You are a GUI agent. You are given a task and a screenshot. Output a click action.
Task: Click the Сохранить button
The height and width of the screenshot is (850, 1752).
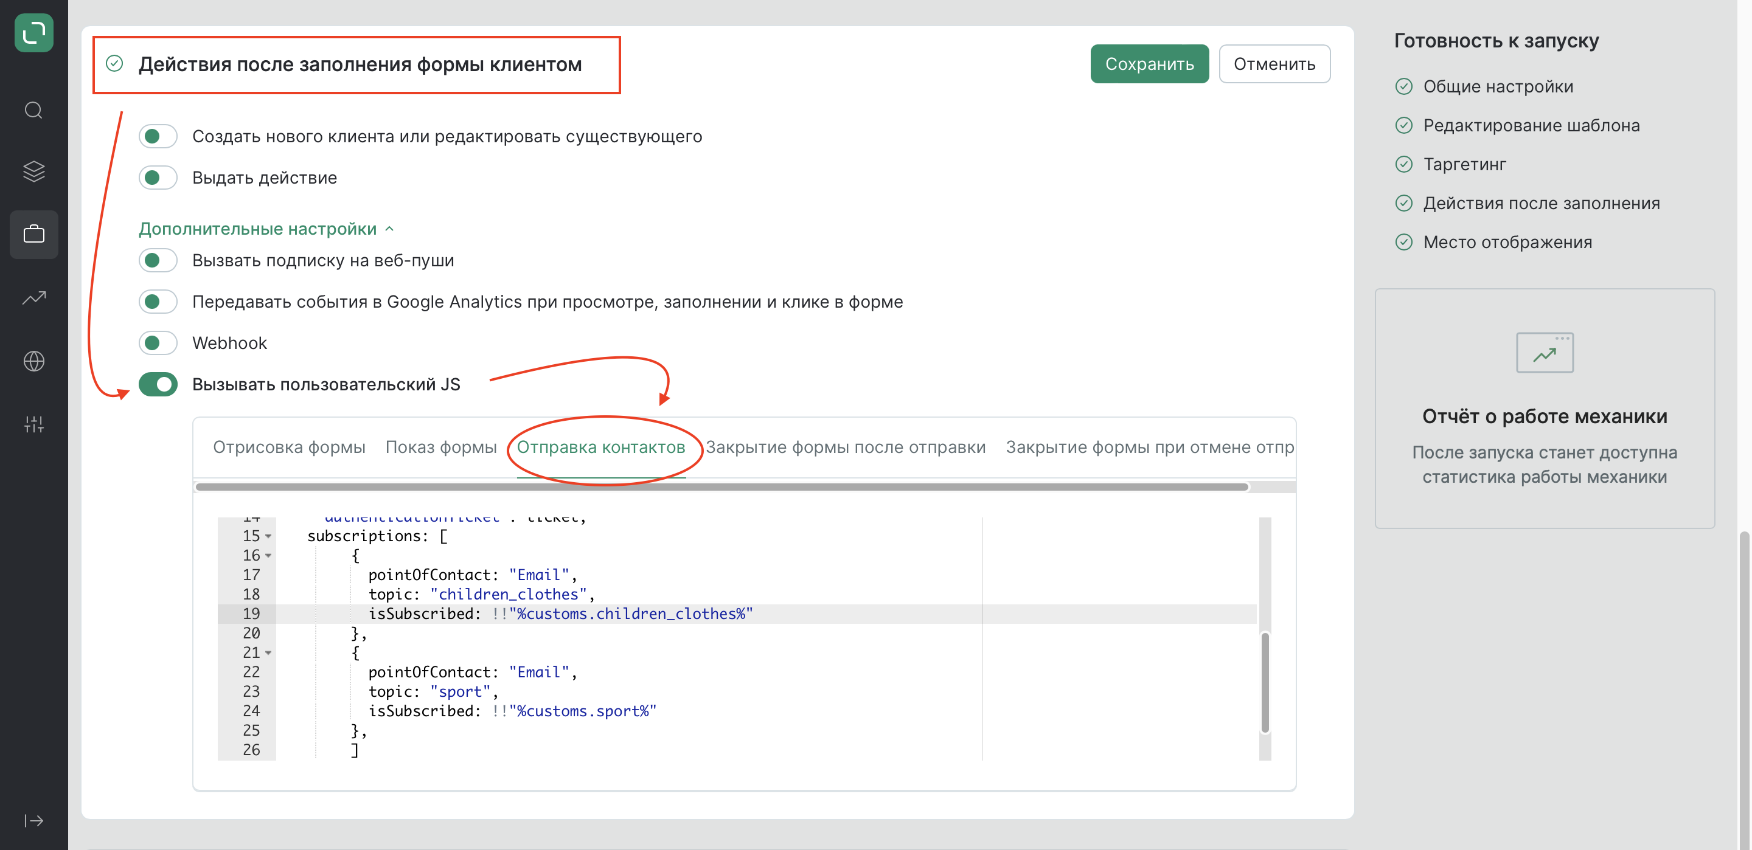click(1149, 64)
